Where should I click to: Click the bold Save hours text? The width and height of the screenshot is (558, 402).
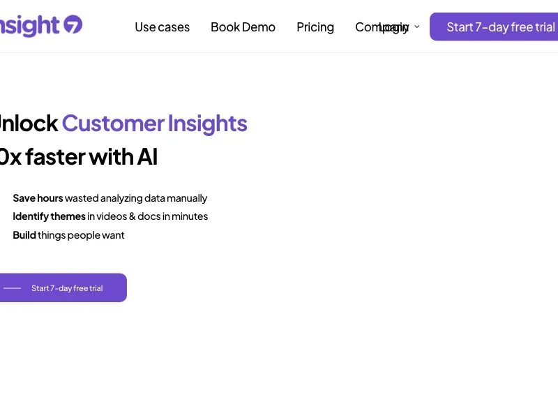point(38,198)
